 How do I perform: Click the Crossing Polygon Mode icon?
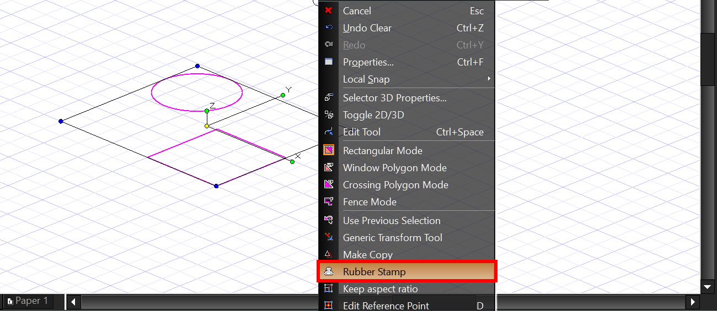tap(329, 184)
